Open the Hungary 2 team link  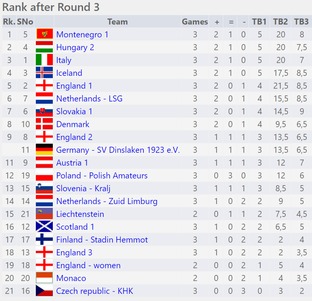pyautogui.click(x=75, y=48)
